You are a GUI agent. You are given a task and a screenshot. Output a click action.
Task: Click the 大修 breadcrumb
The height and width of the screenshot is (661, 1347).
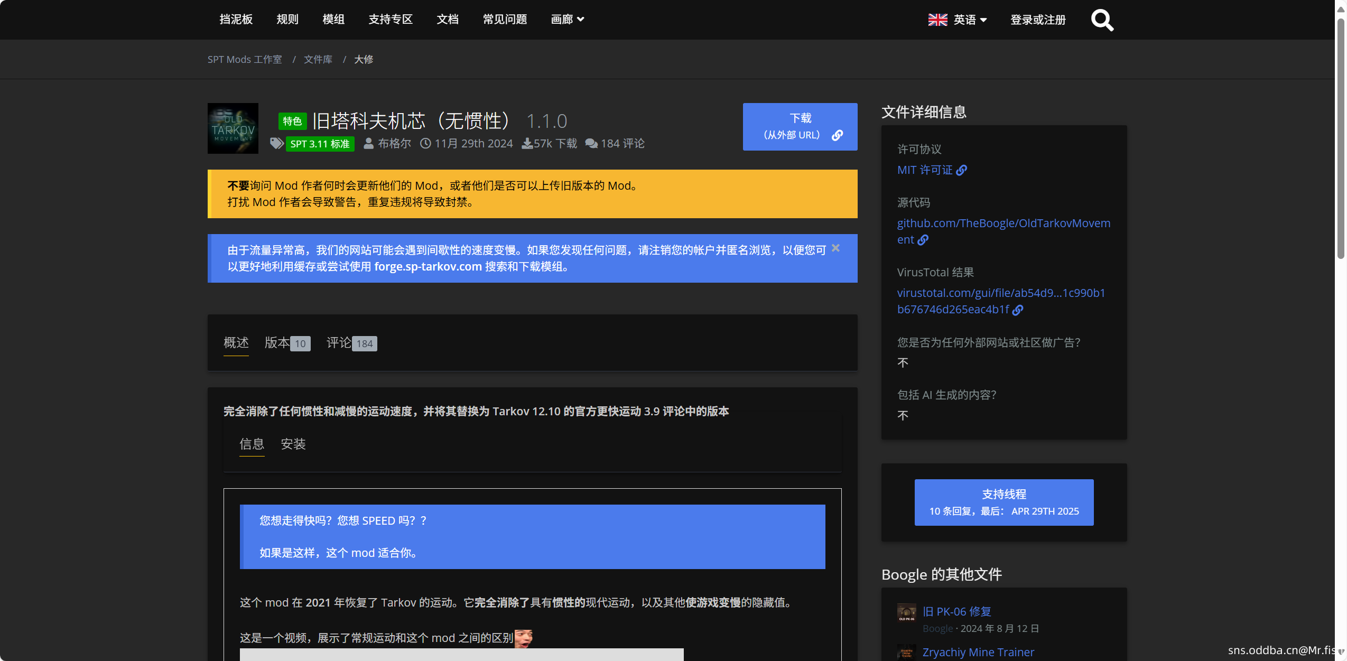click(364, 60)
